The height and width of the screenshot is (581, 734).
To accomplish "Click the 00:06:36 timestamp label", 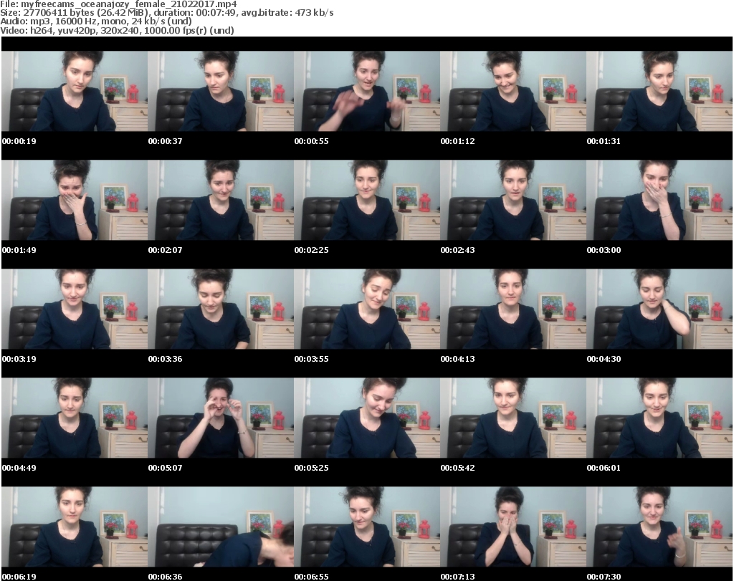I will click(166, 577).
